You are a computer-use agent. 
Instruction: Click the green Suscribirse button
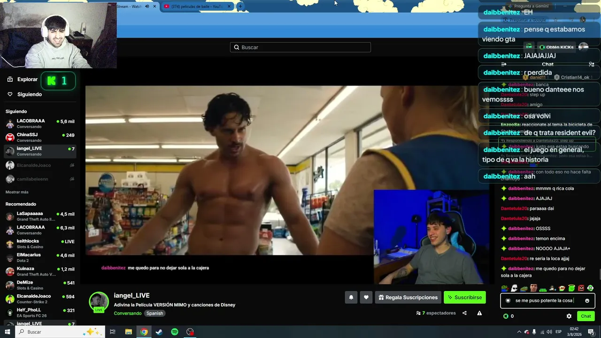click(464, 298)
